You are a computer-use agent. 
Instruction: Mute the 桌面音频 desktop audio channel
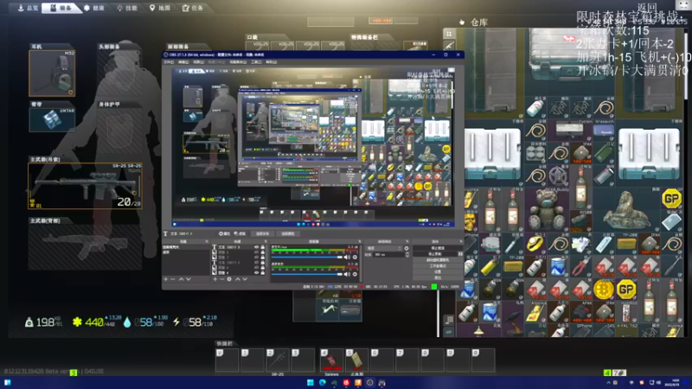click(347, 274)
